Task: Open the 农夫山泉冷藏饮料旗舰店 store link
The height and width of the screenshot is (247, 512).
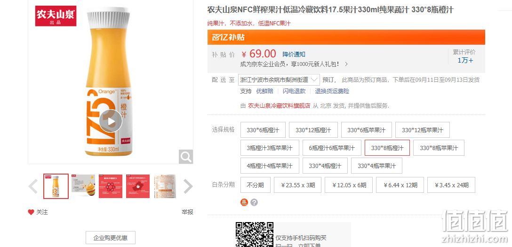Action: (279, 106)
